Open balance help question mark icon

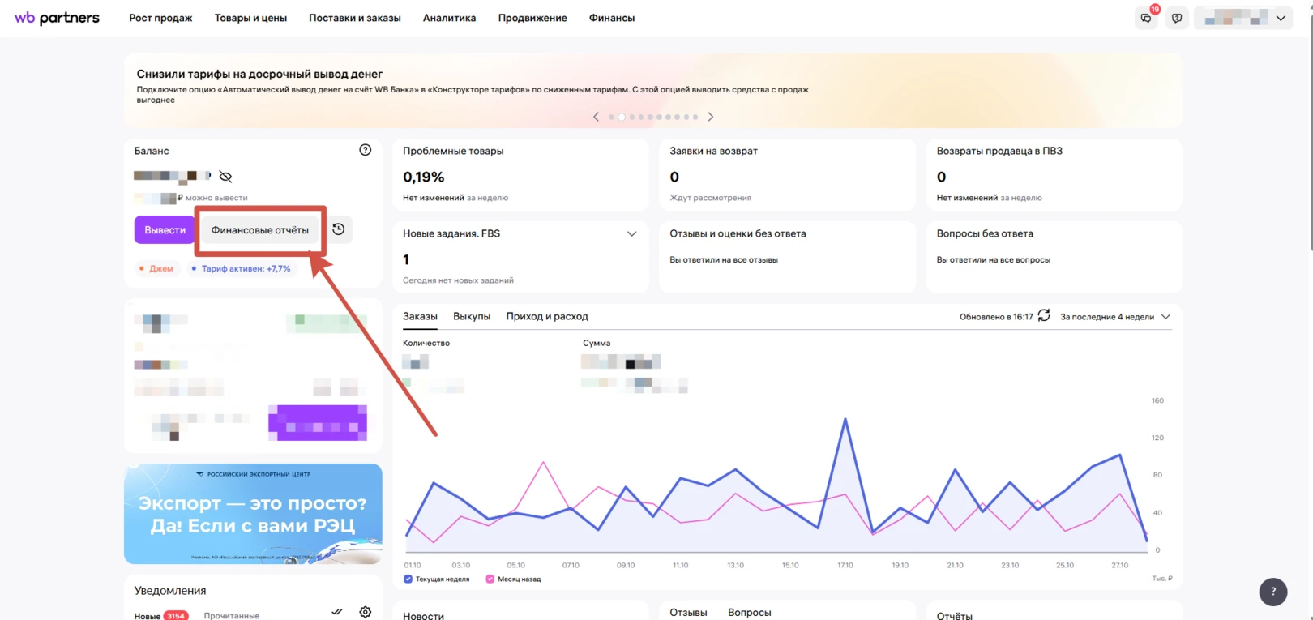pyautogui.click(x=366, y=150)
